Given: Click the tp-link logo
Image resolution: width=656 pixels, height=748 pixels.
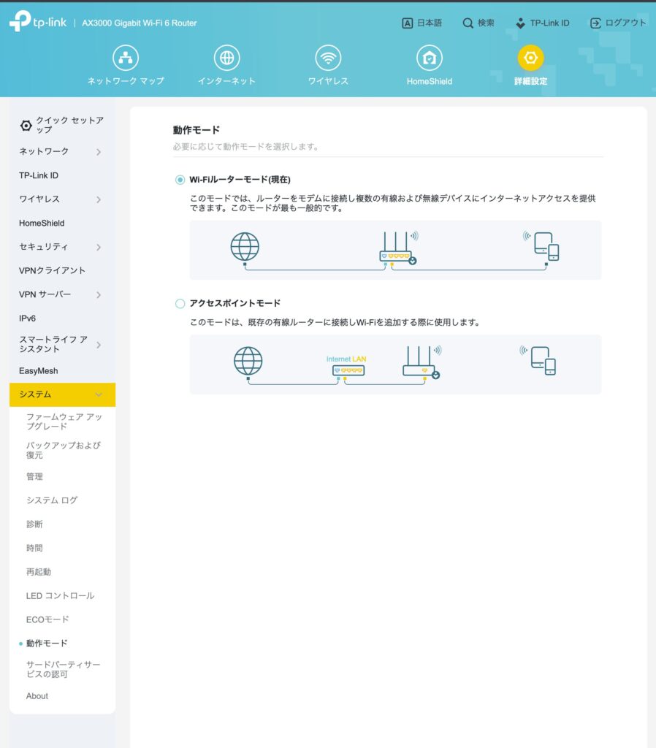Looking at the screenshot, I should point(38,23).
